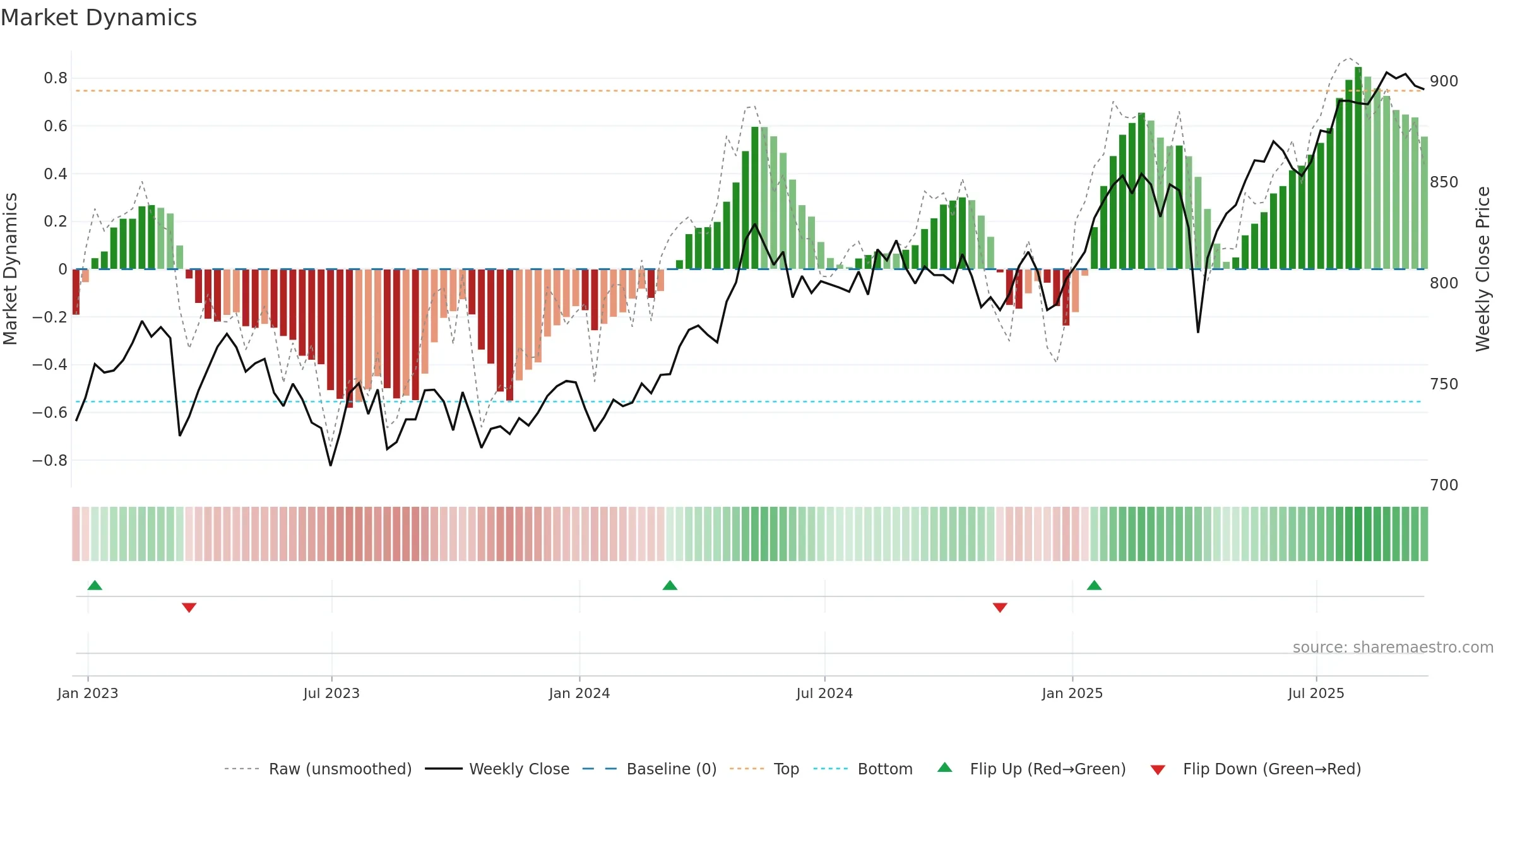
Task: Click the Jan 2023 axis label
Action: (88, 693)
